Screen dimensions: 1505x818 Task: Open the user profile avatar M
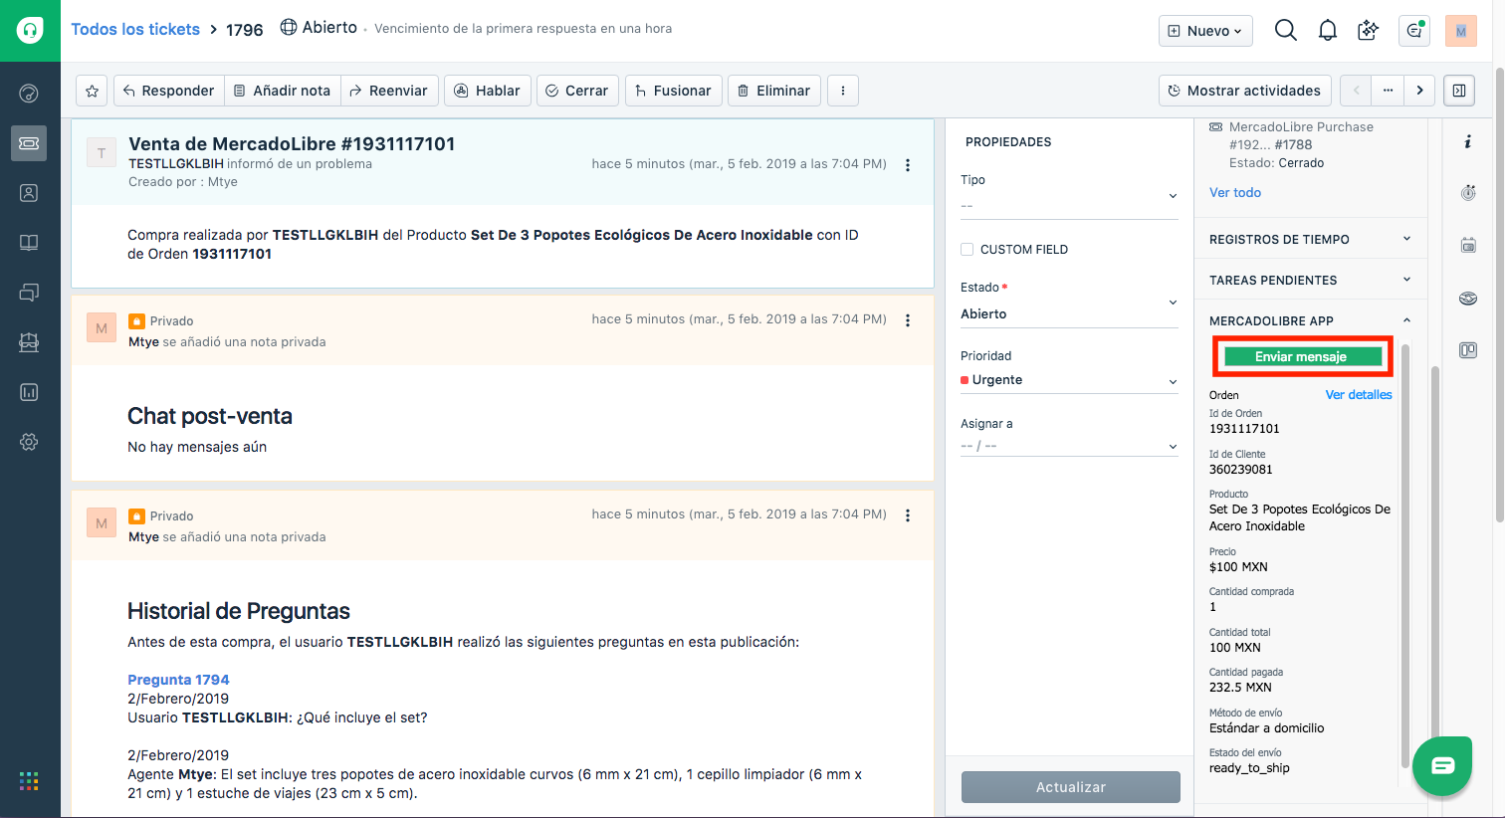tap(1461, 31)
